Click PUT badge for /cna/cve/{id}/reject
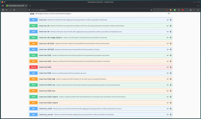The height and width of the screenshot is (119, 201). 33,103
